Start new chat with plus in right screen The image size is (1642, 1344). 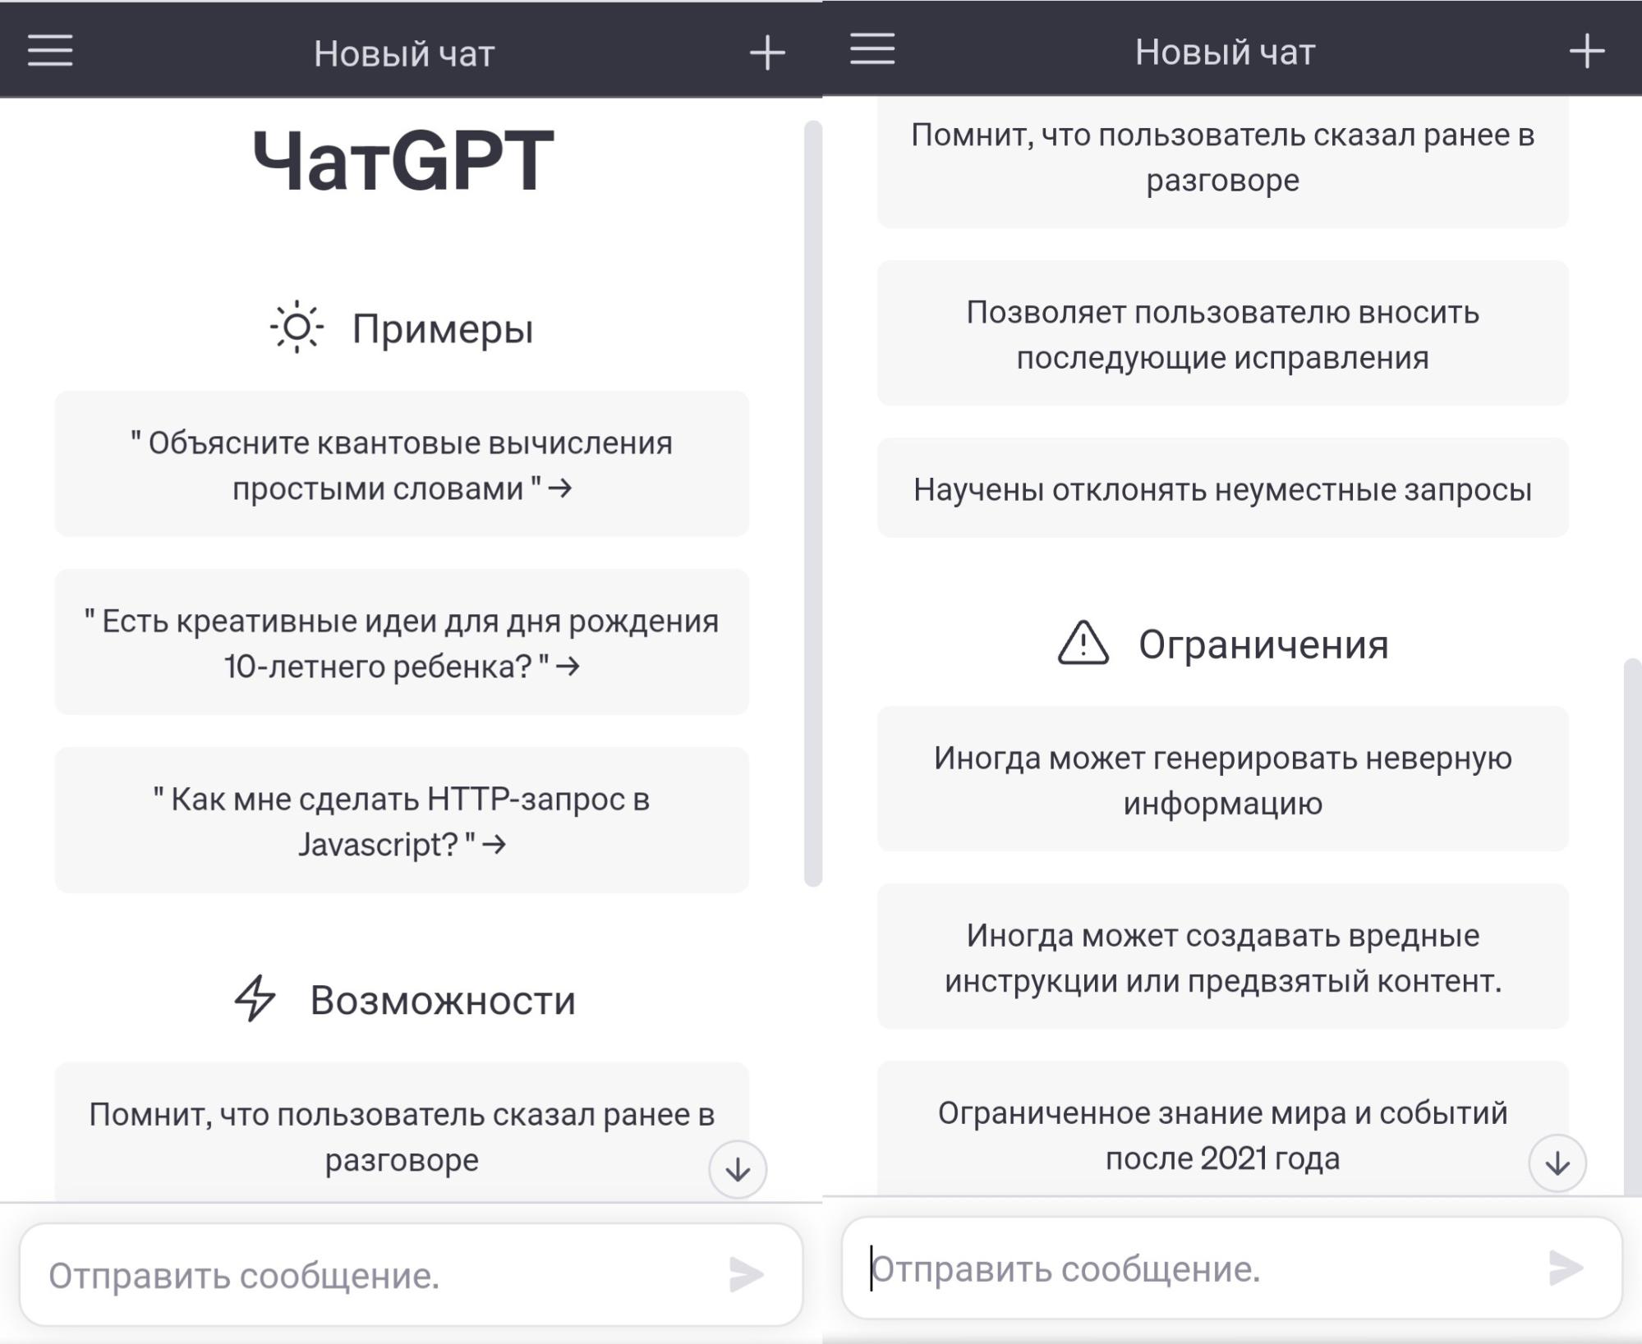(x=1587, y=51)
